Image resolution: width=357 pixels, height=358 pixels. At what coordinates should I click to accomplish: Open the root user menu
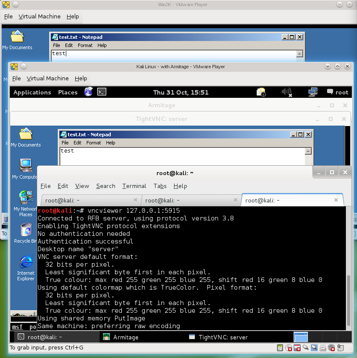pos(337,92)
